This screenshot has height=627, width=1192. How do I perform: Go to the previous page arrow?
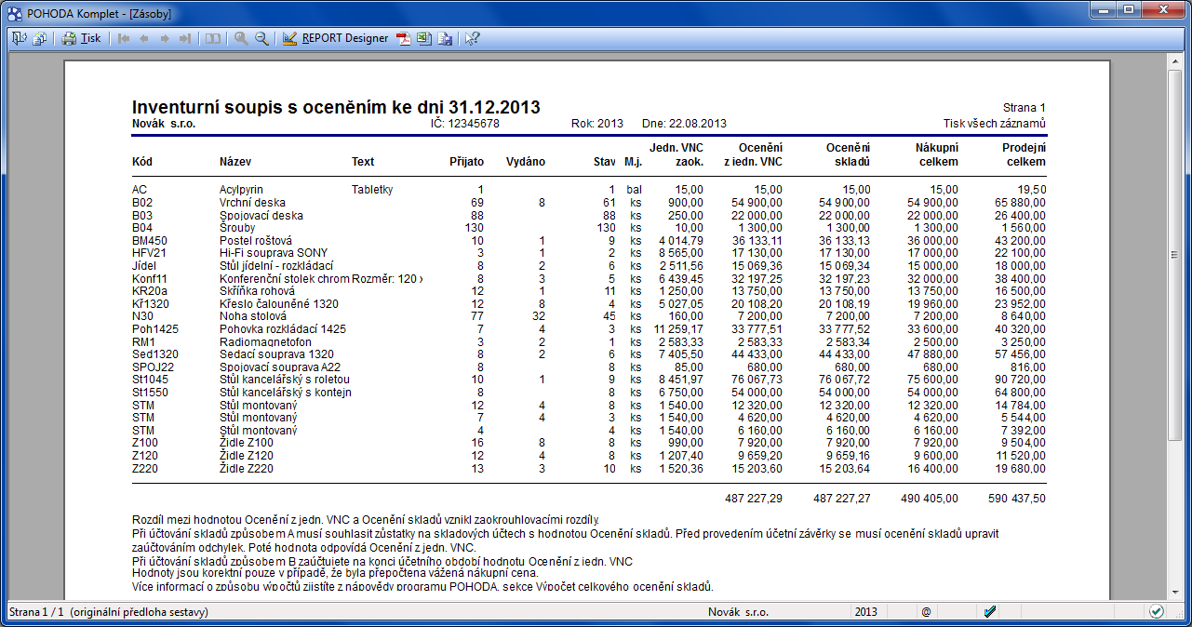coord(144,38)
